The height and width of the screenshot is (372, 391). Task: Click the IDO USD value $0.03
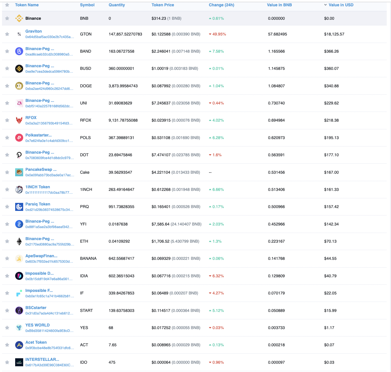coord(329,362)
